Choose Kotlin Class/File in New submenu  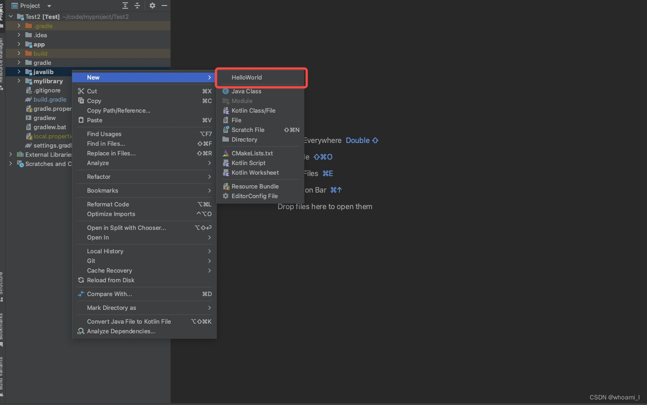click(261, 110)
